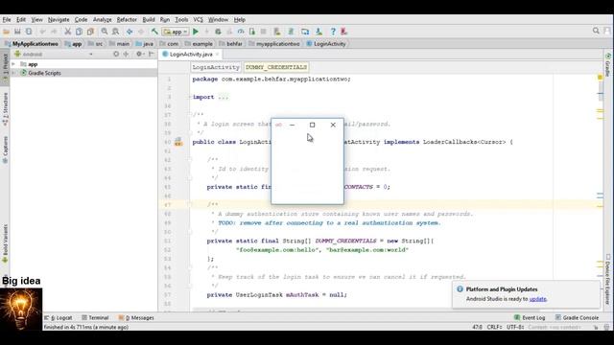The width and height of the screenshot is (614, 345).
Task: Open the Refactor menu
Action: (x=127, y=19)
